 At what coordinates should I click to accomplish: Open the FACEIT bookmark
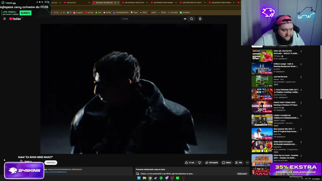point(152,12)
